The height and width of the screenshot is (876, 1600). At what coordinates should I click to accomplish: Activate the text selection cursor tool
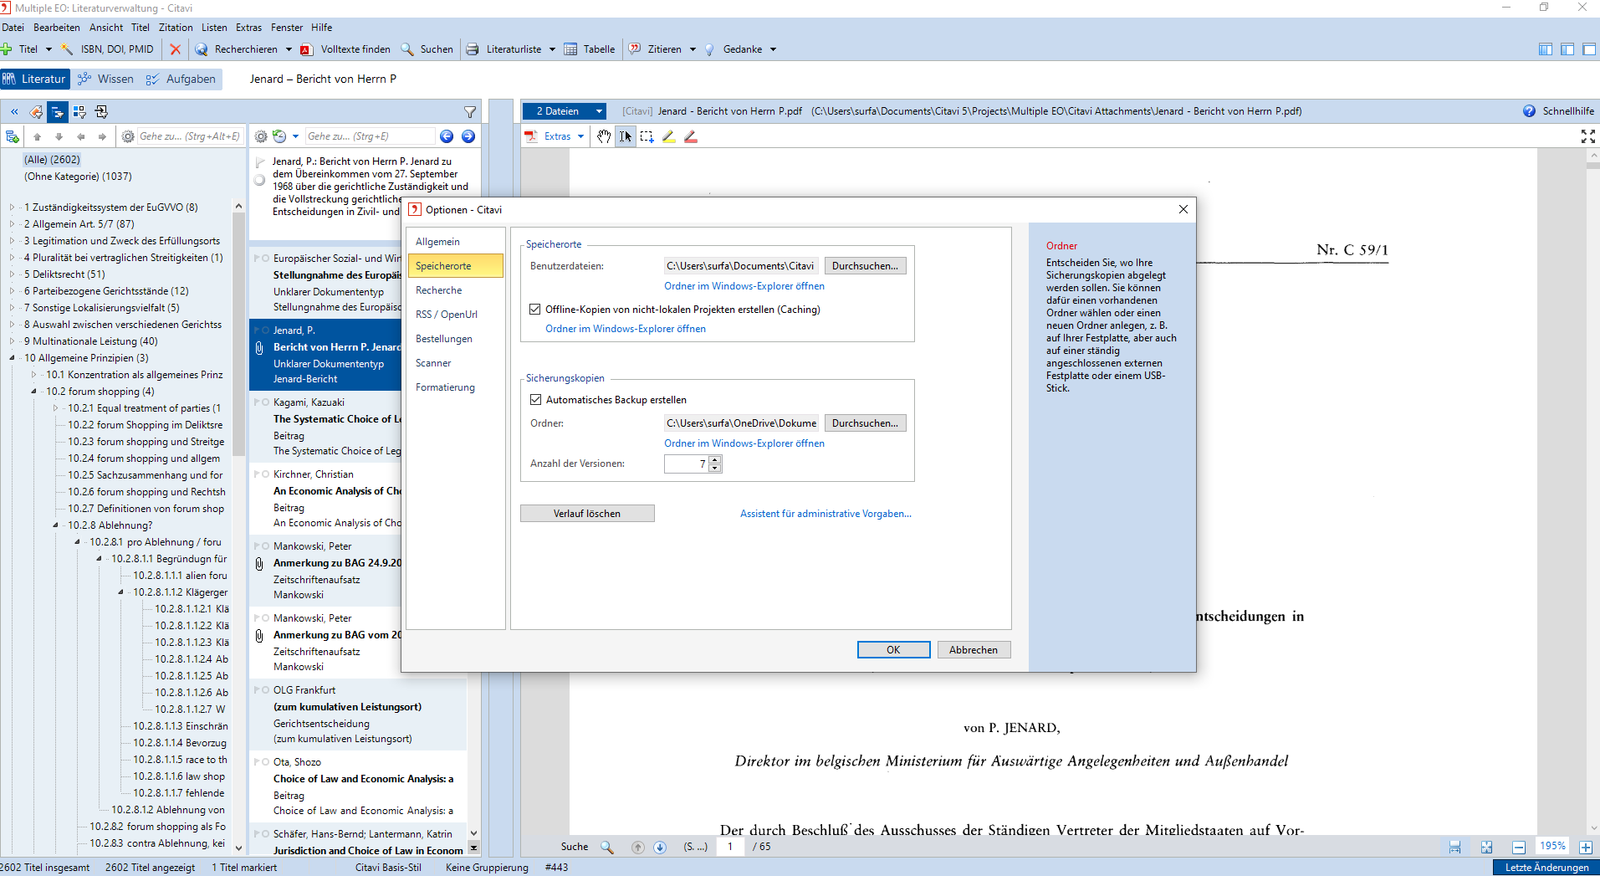point(625,136)
